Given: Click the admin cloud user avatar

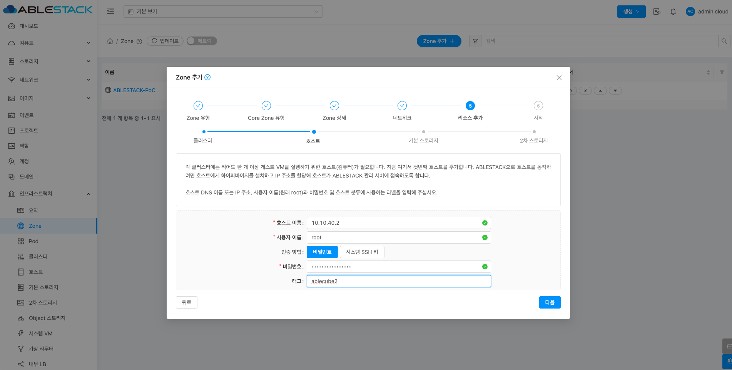Looking at the screenshot, I should pyautogui.click(x=690, y=12).
